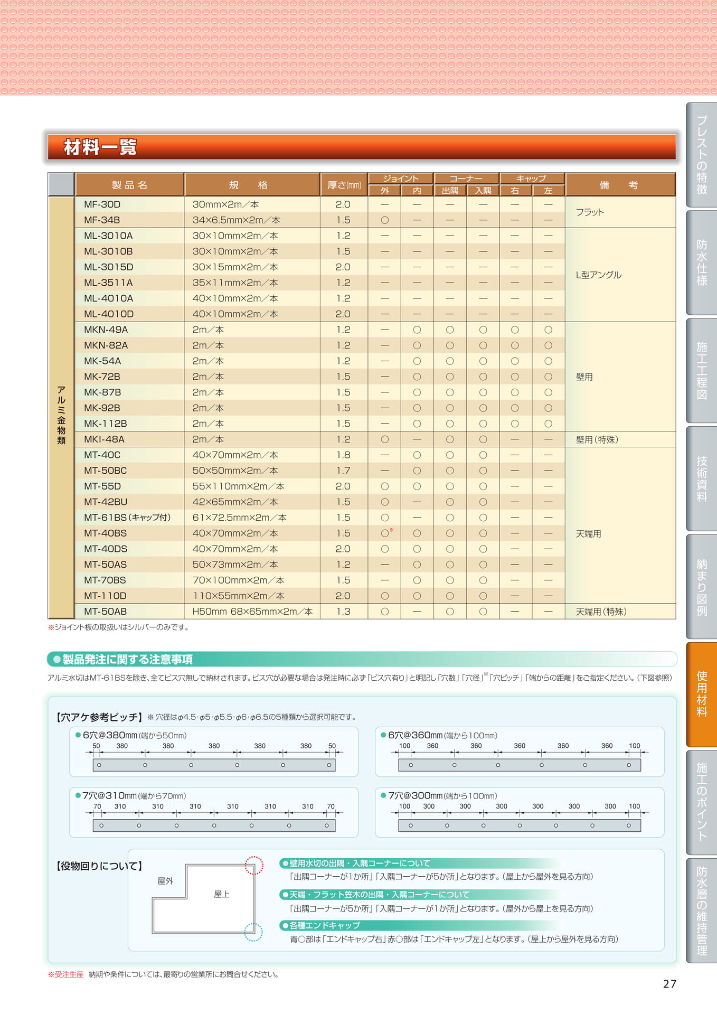Select product name MKI-48A

(x=104, y=439)
